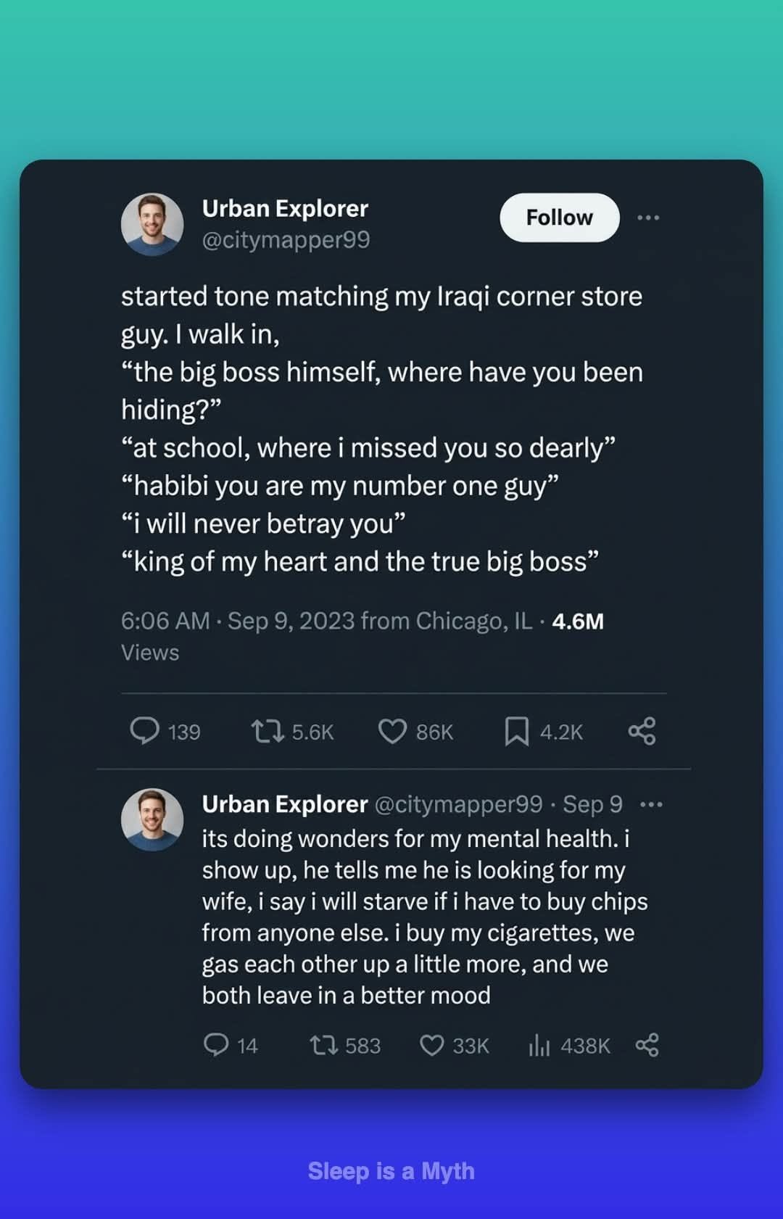Retweet the main tweet showing 5.6K

click(x=267, y=731)
